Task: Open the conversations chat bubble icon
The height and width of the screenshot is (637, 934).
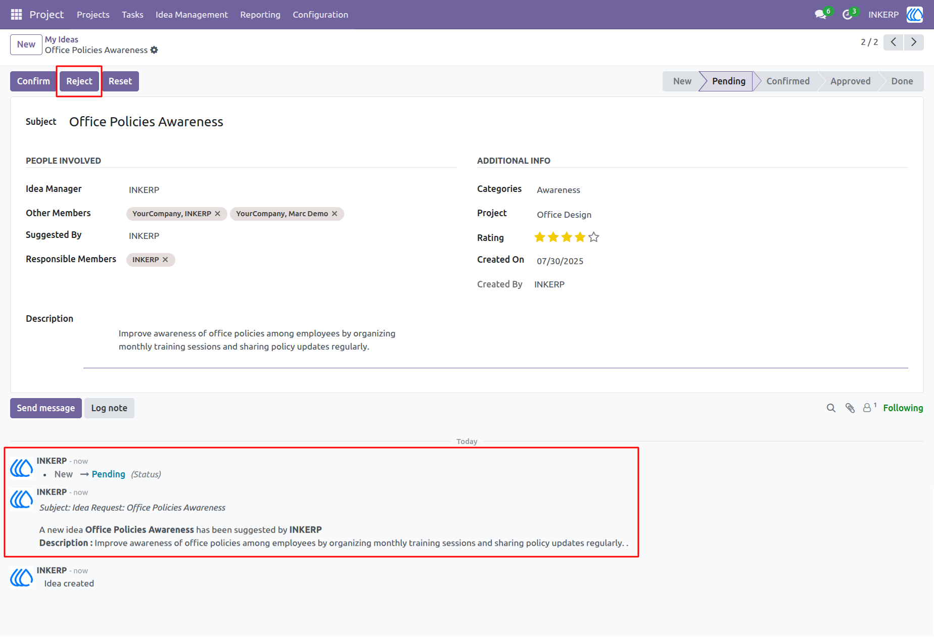Action: click(821, 15)
